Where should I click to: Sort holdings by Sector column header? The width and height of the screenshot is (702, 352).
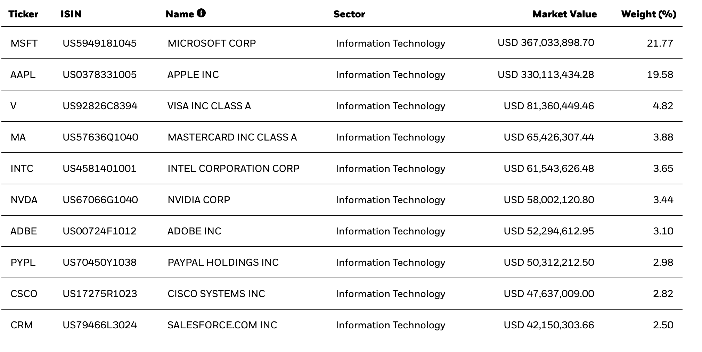tap(349, 14)
